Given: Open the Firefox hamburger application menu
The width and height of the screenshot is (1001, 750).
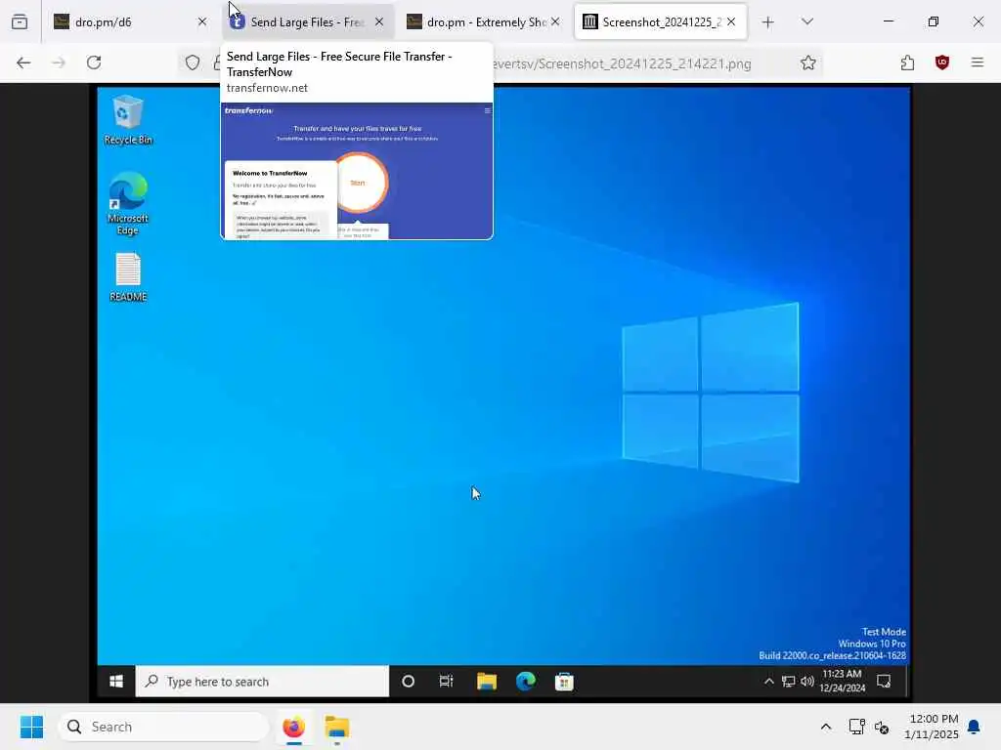Looking at the screenshot, I should (x=978, y=62).
